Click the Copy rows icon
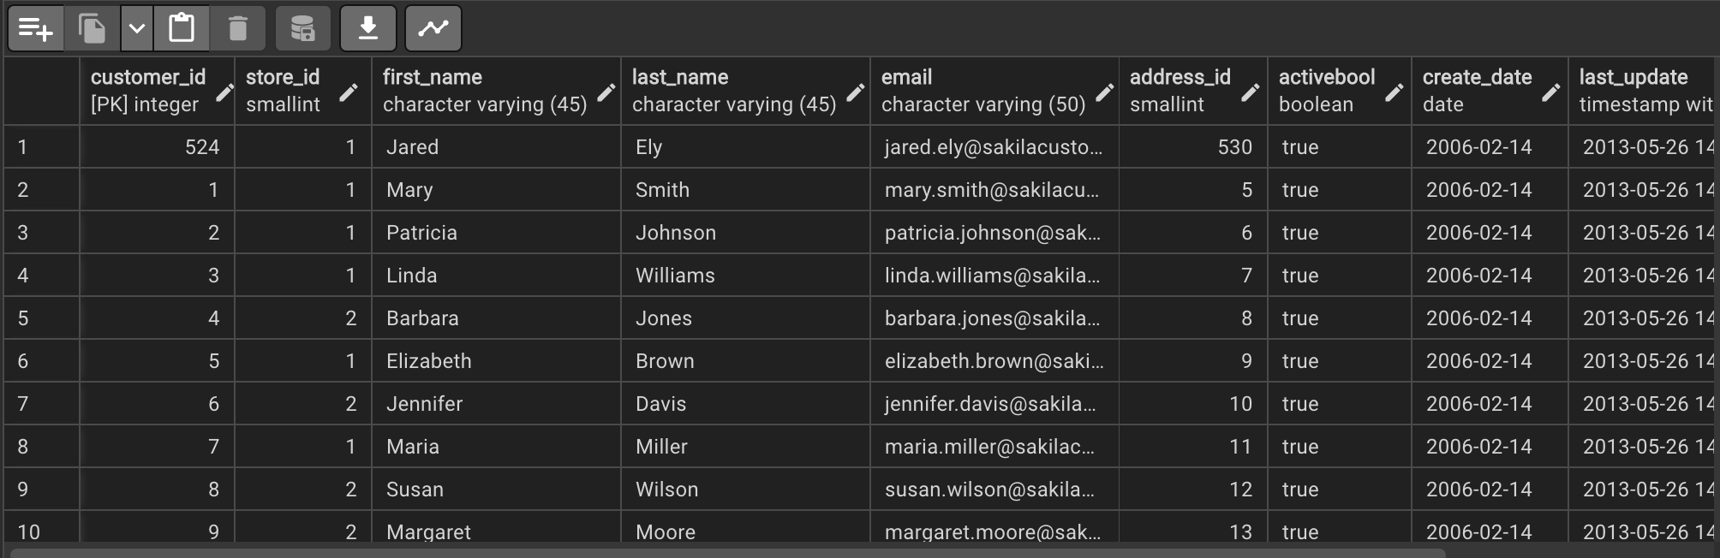The image size is (1720, 558). click(x=92, y=28)
